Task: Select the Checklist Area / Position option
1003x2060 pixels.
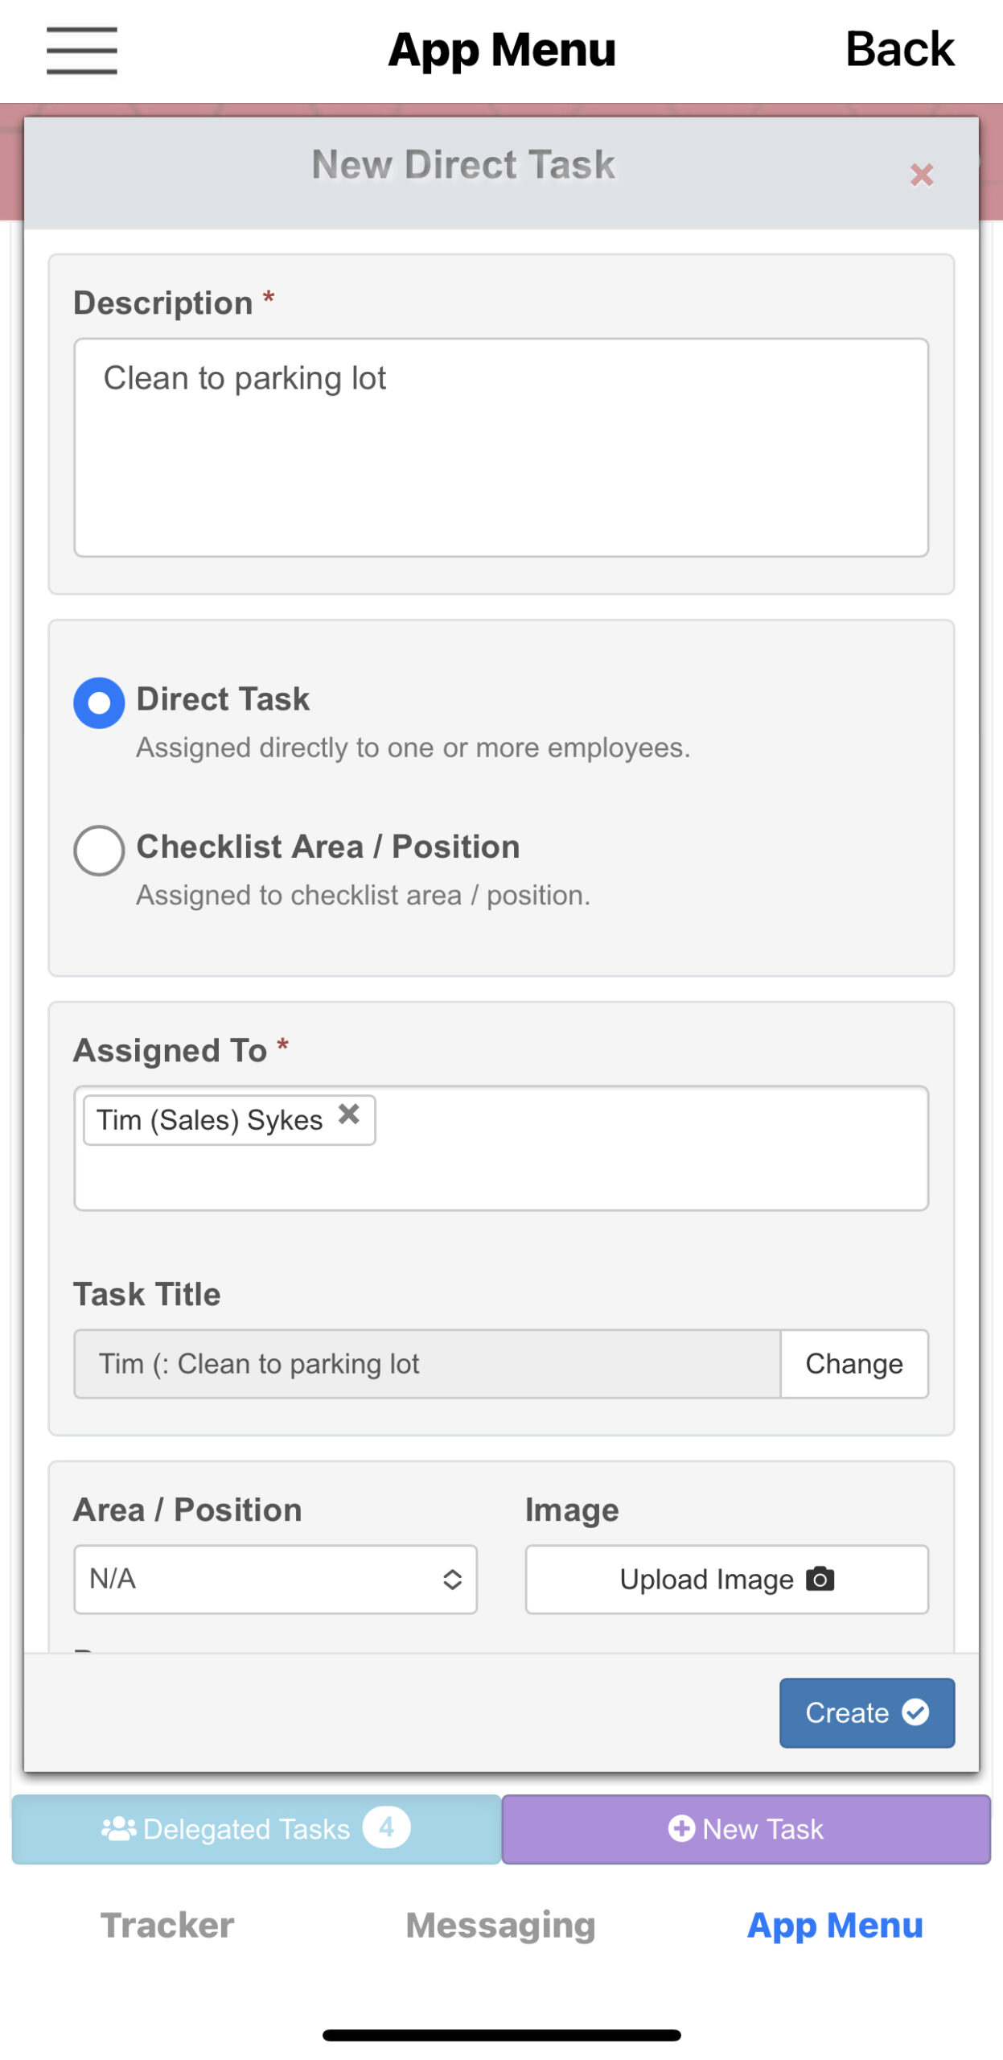Action: coord(99,851)
